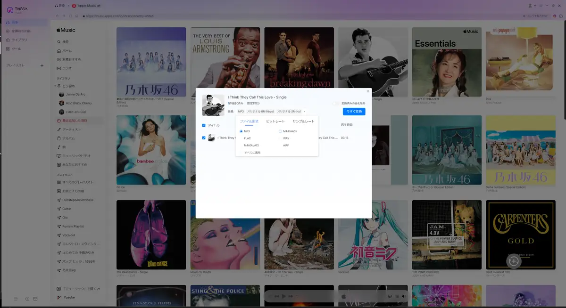566x308 pixels.
Task: Click the 検索 search icon in Apple Music
Action: (59, 42)
